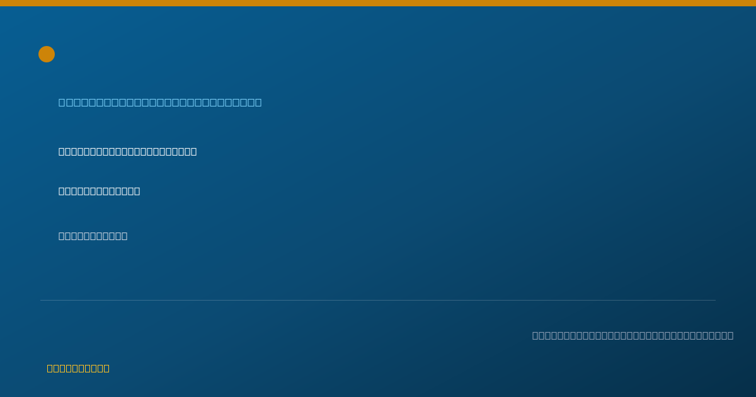Click the first white text line below heading

[x=127, y=151]
